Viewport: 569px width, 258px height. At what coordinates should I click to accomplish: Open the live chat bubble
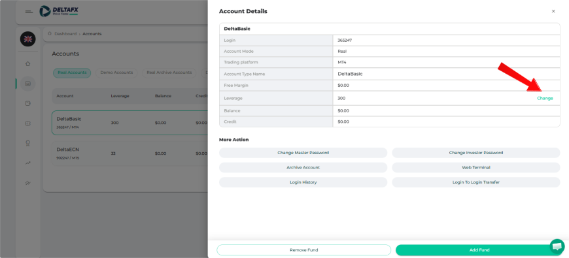point(557,246)
